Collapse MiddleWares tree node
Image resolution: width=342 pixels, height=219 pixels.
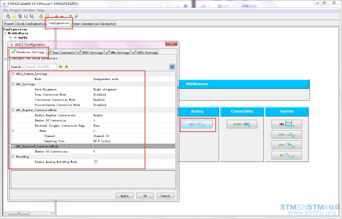[5, 33]
